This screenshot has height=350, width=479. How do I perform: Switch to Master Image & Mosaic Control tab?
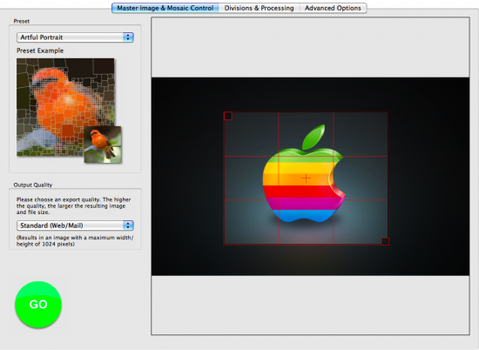click(165, 8)
